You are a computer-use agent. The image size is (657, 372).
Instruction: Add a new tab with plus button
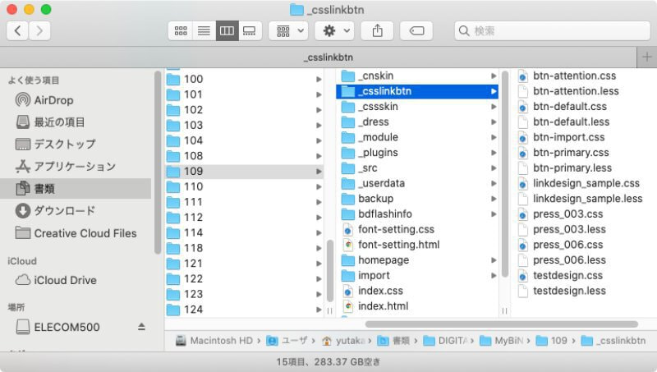coord(647,57)
